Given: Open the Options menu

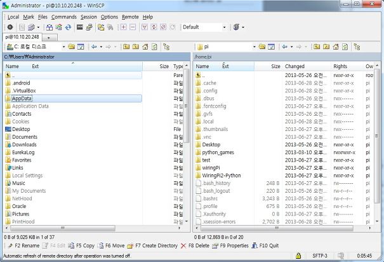Looking at the screenshot, I should [109, 17].
